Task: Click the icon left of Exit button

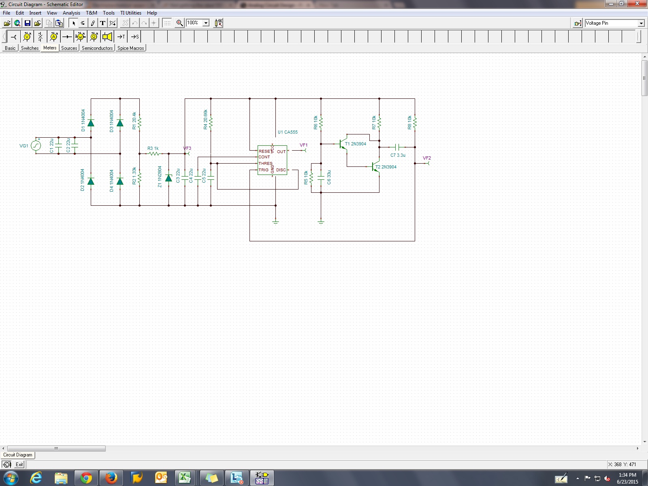Action: (x=7, y=465)
